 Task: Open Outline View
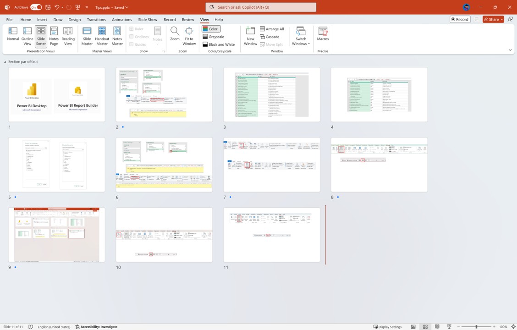[x=27, y=36]
